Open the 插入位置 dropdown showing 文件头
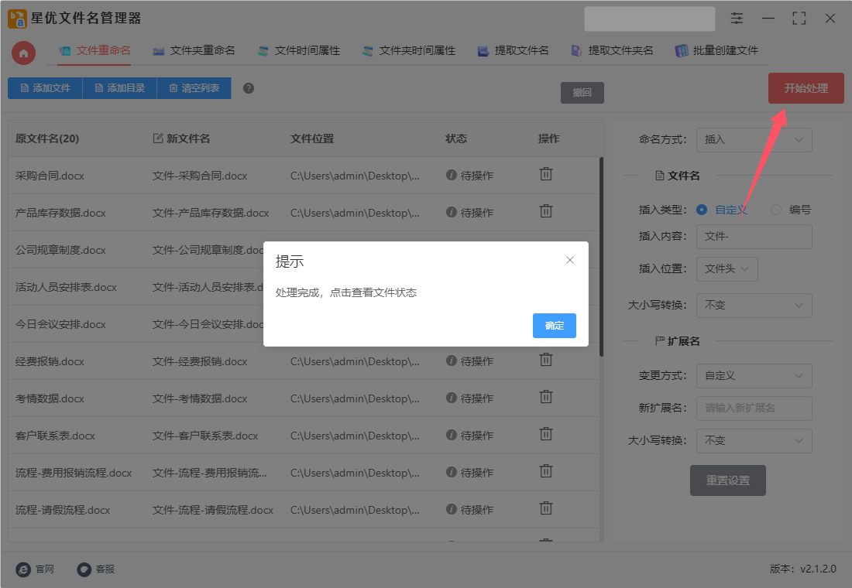Viewport: 852px width, 588px height. (727, 269)
